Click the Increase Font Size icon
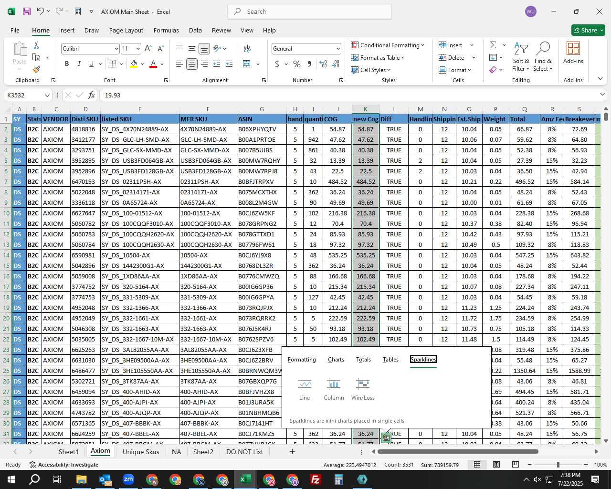The image size is (611, 489). pyautogui.click(x=148, y=48)
